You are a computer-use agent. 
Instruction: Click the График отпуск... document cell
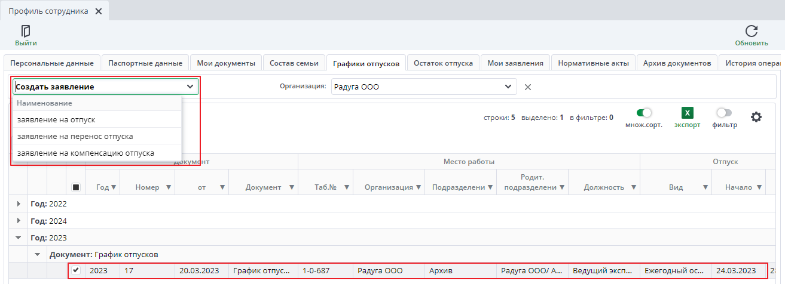[x=263, y=270]
